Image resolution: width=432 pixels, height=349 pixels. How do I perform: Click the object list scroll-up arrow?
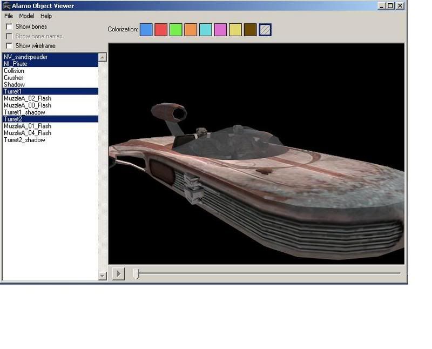point(103,57)
